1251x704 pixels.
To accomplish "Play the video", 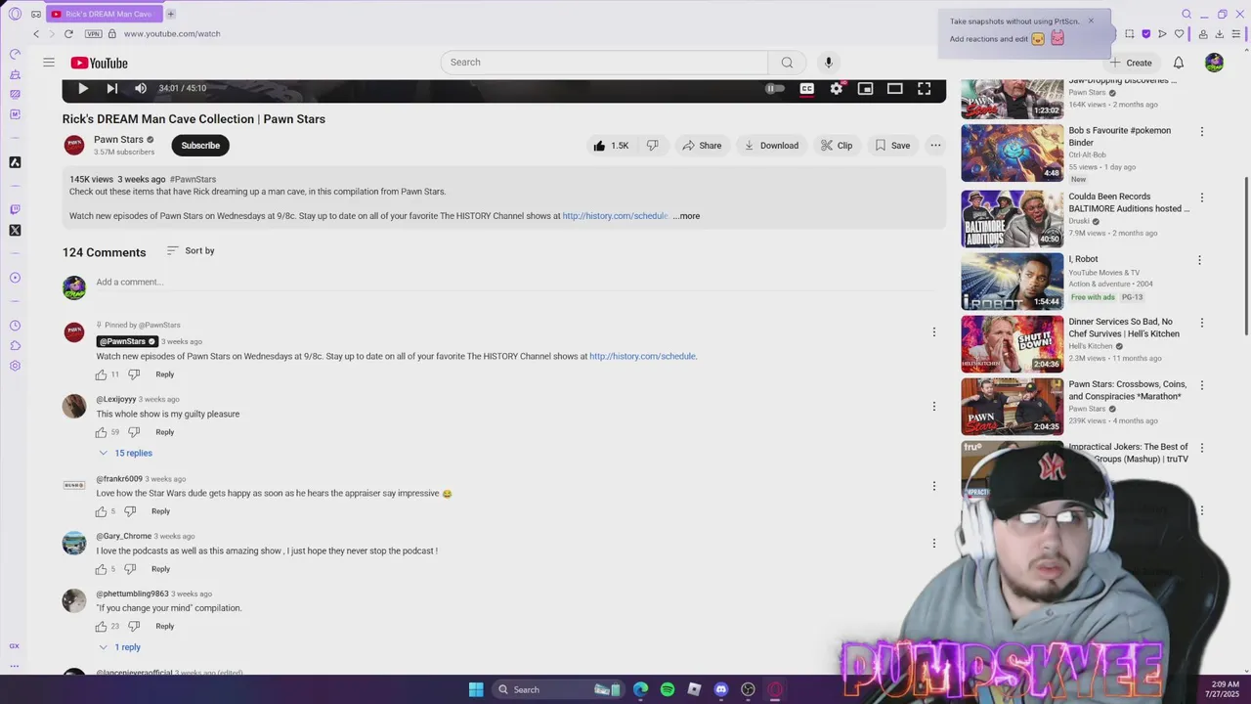I will tap(83, 88).
